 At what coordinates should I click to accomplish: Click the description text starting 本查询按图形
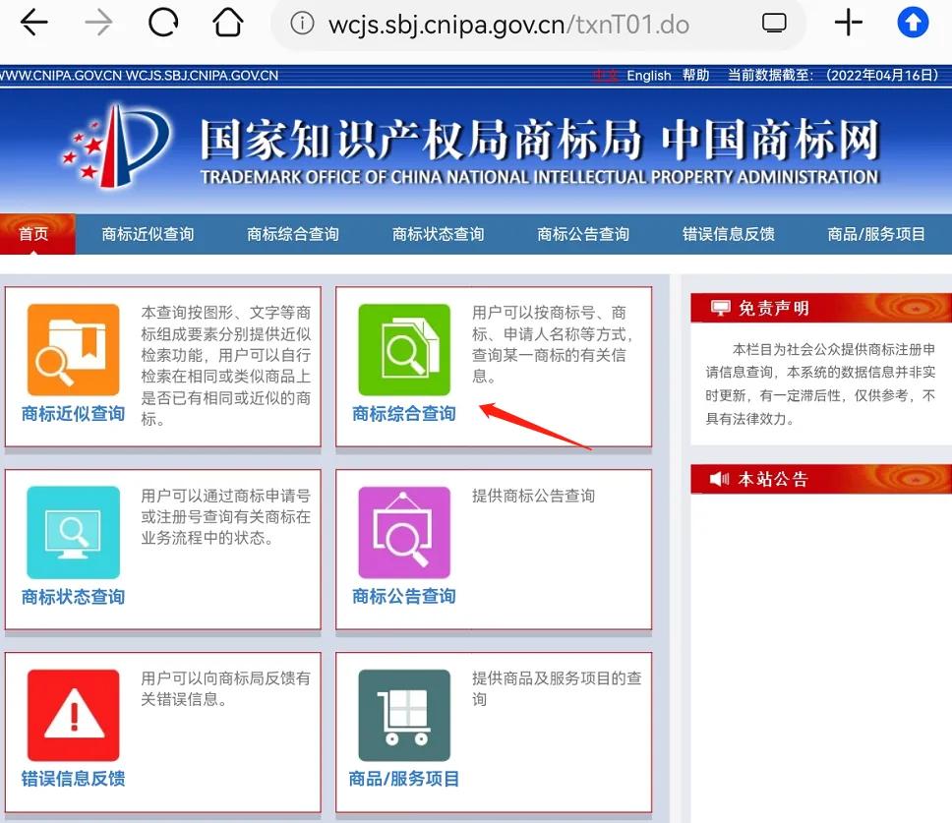[x=226, y=366]
